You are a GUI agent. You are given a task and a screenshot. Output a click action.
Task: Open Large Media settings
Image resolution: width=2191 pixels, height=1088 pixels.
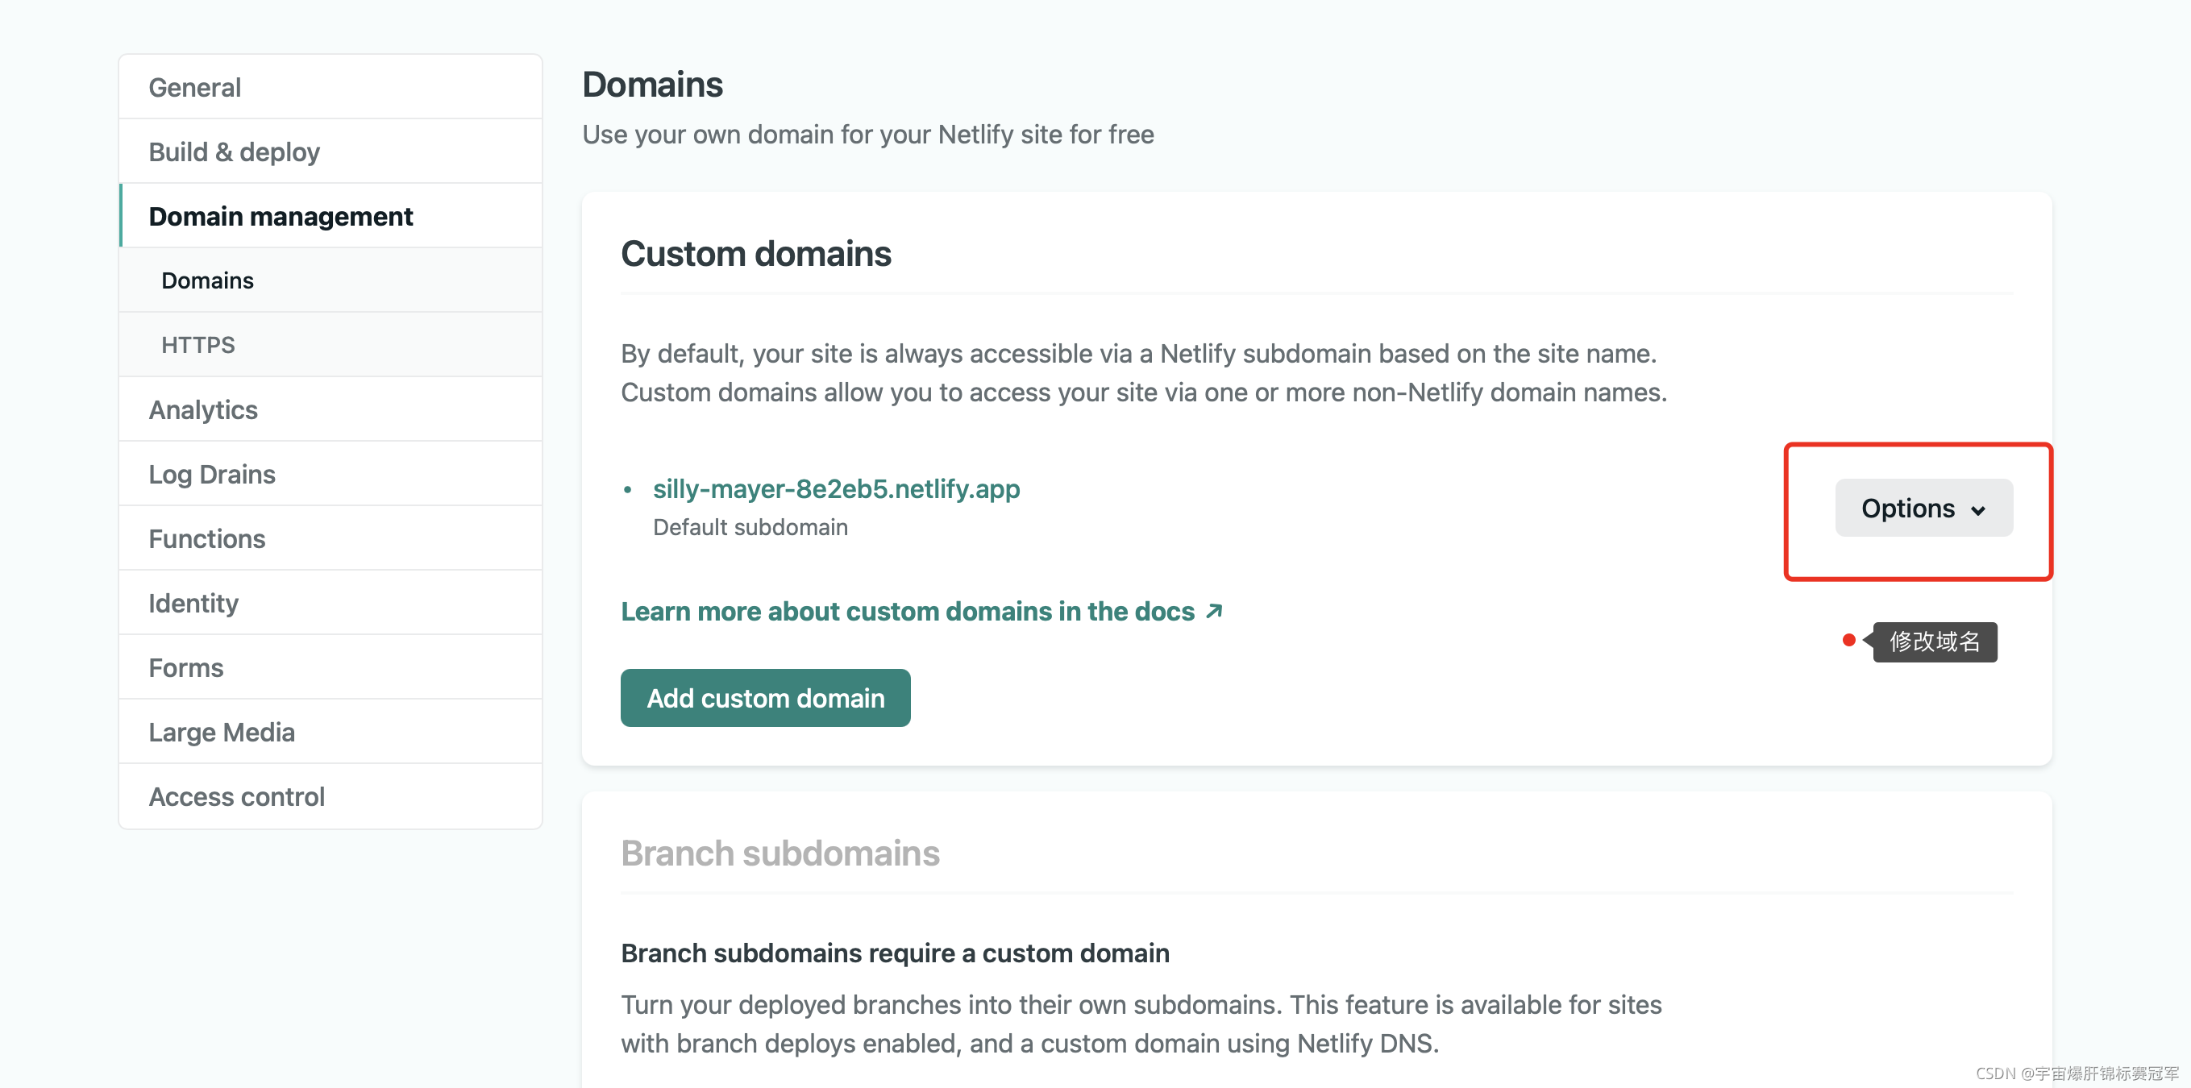(221, 732)
